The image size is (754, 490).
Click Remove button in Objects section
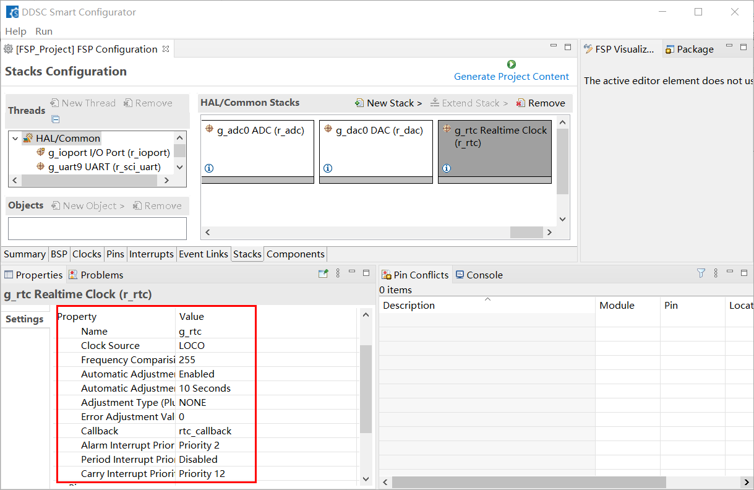[157, 205]
